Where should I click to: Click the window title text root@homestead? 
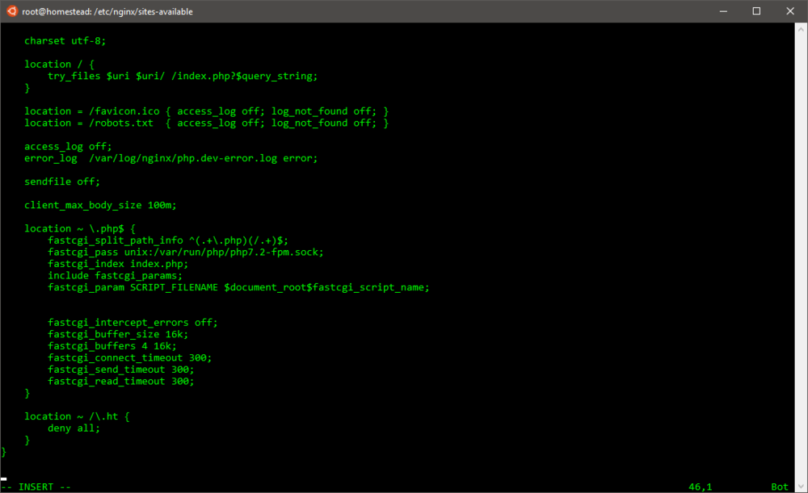(x=112, y=12)
